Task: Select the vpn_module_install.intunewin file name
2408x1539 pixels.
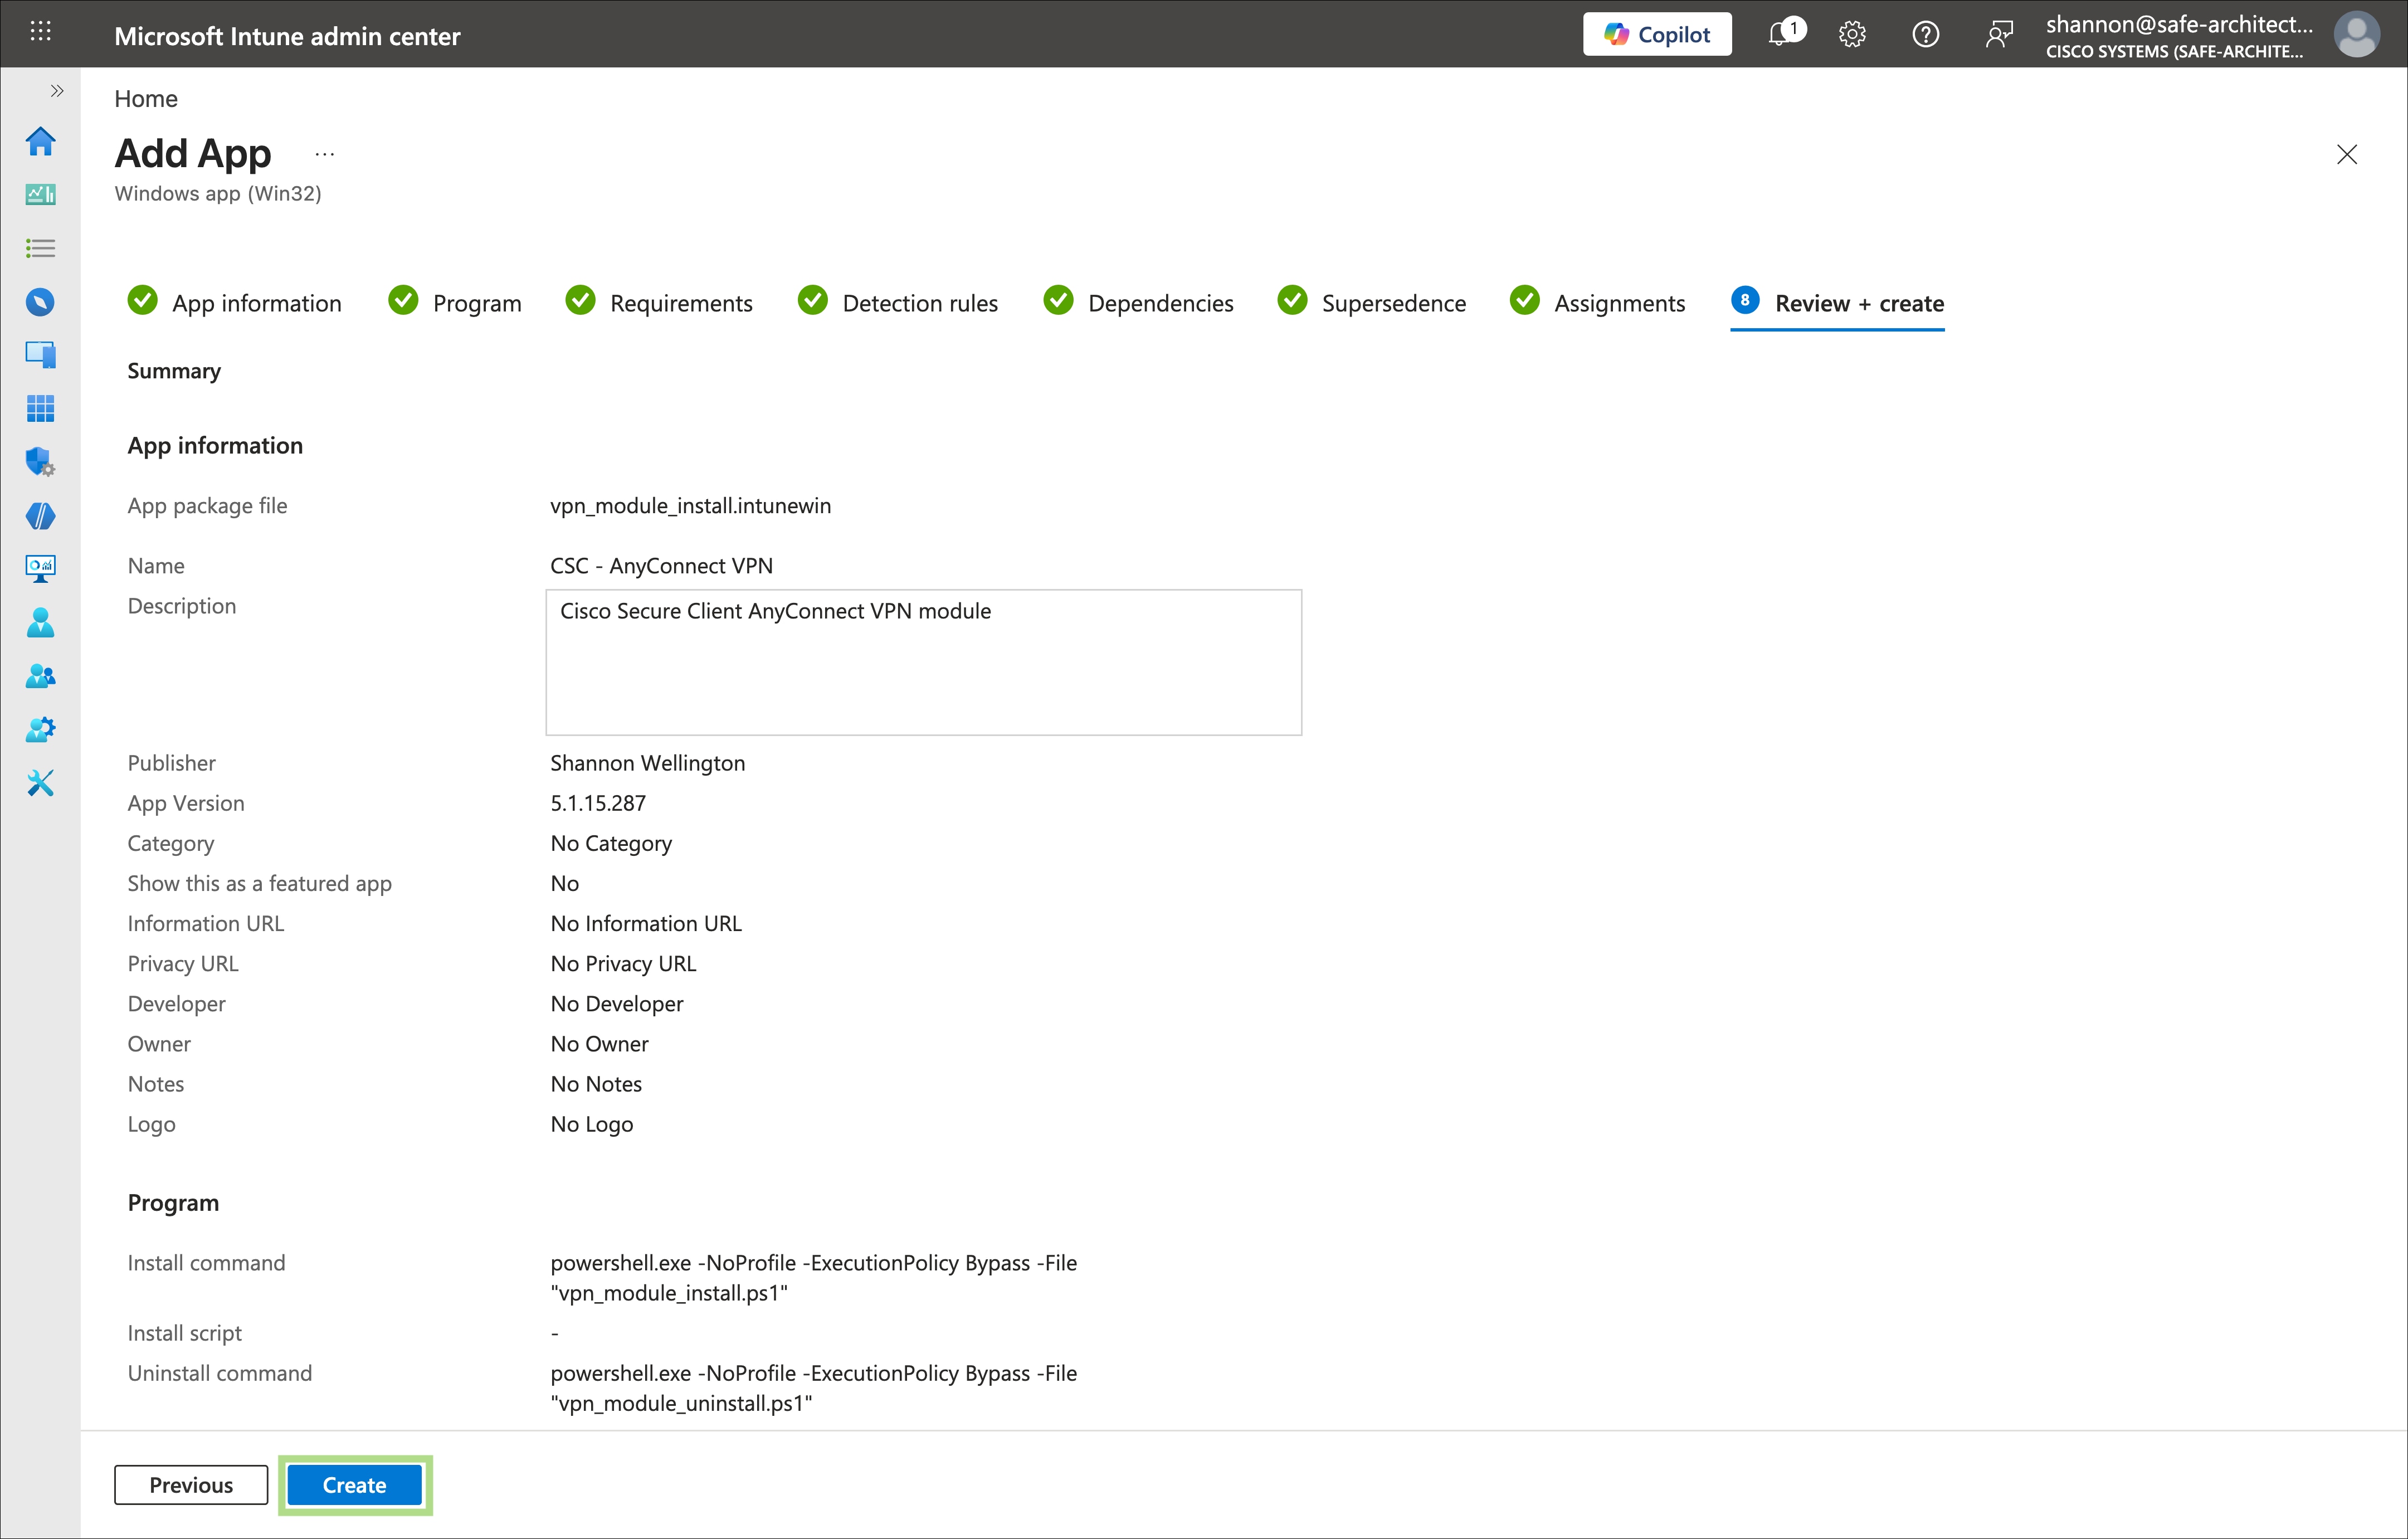Action: 690,506
